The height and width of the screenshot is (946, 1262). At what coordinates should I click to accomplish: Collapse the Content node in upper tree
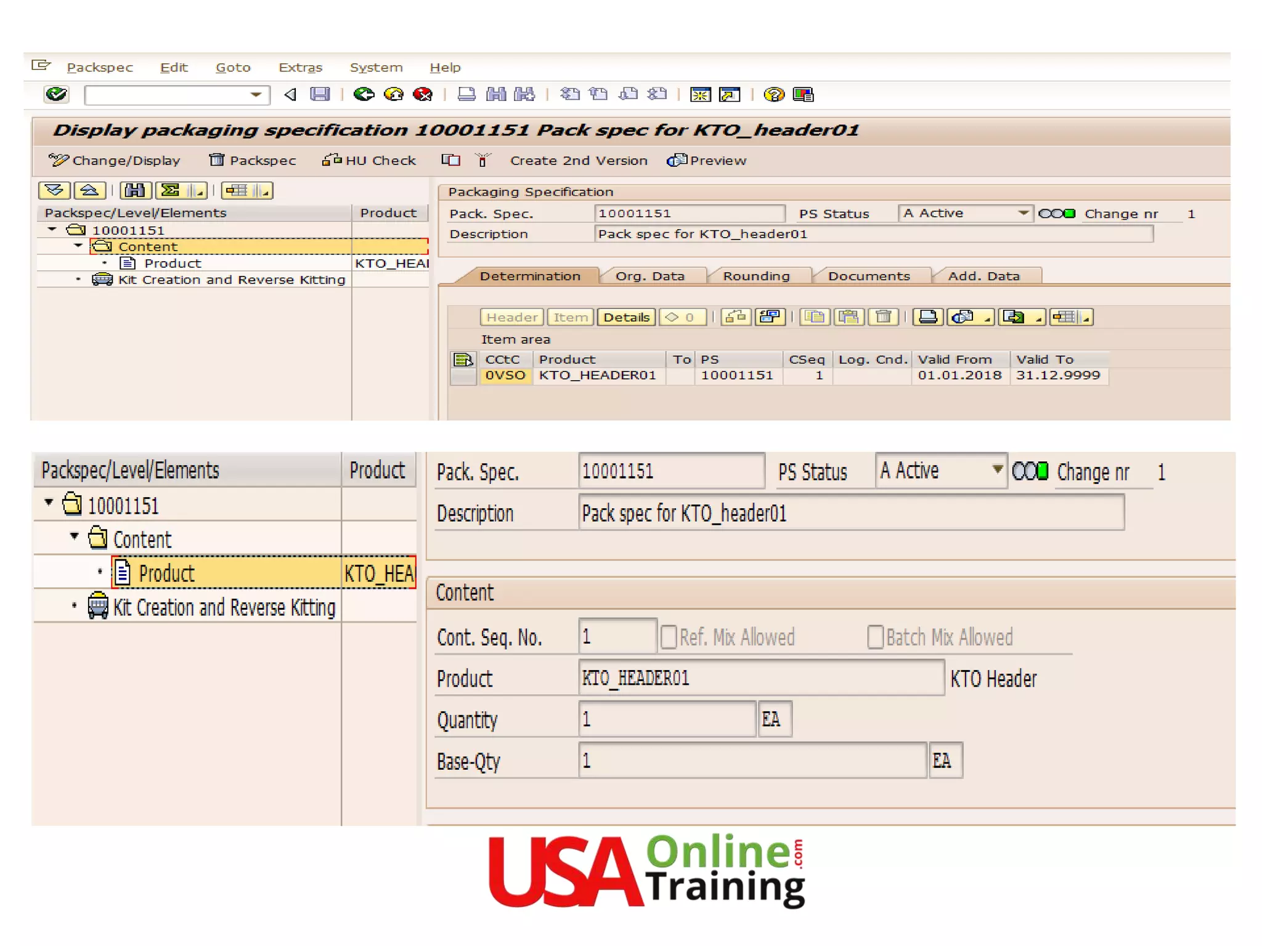[x=78, y=246]
